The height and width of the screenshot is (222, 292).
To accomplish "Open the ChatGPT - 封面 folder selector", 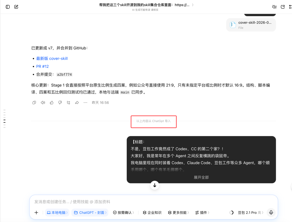I will 90,213.
